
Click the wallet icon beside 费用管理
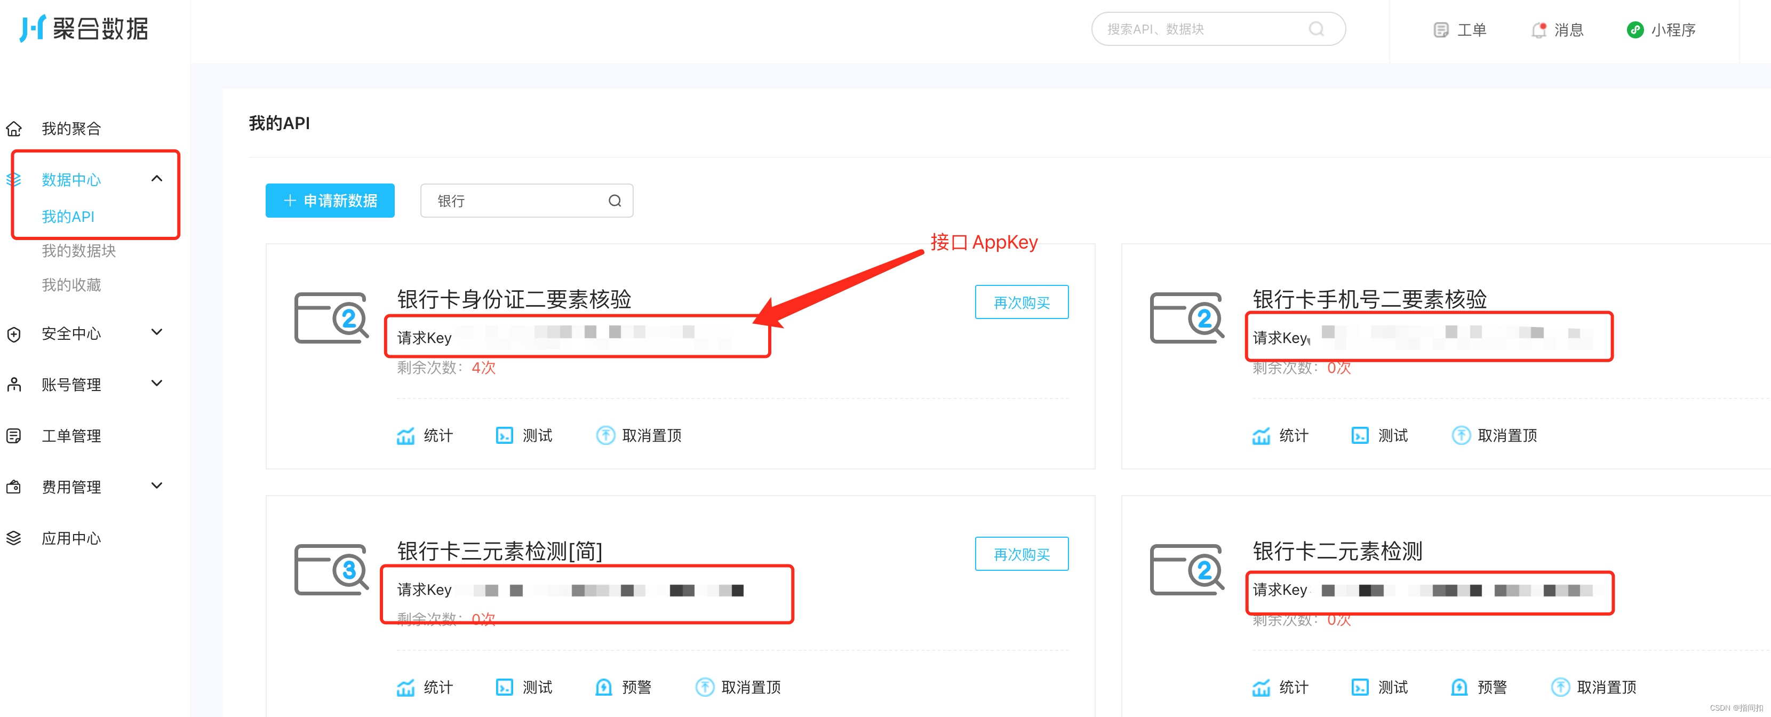point(14,487)
